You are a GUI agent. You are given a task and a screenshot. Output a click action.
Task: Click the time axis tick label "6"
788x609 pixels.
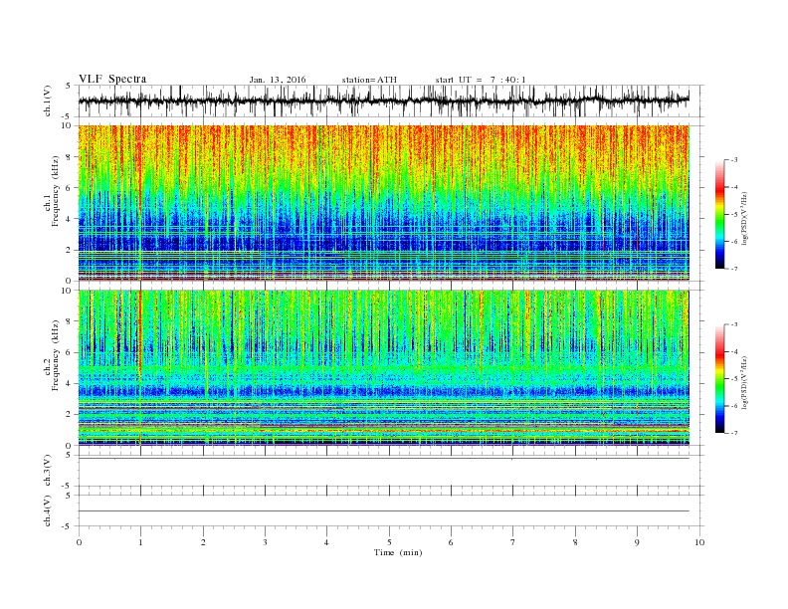coord(451,542)
